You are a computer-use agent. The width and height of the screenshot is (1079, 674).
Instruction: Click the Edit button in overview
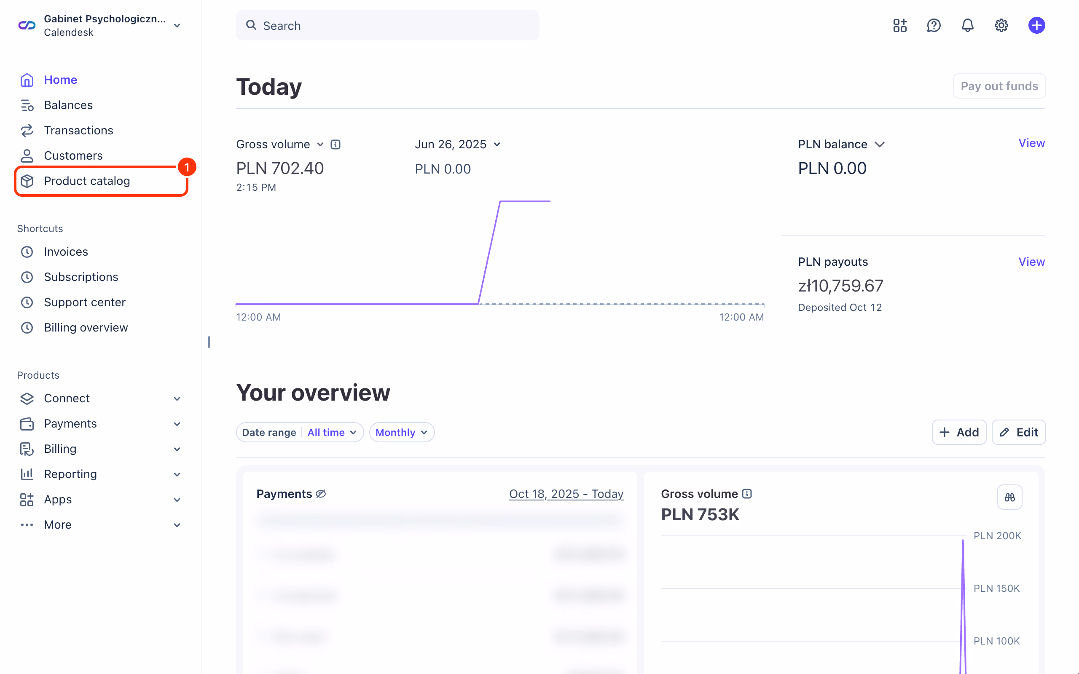coord(1018,432)
